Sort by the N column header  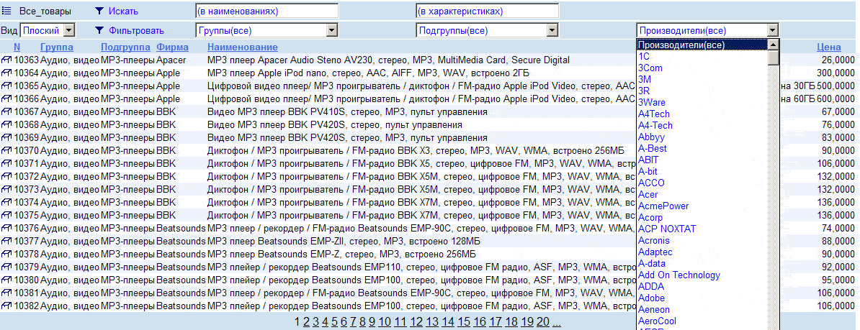(17, 47)
